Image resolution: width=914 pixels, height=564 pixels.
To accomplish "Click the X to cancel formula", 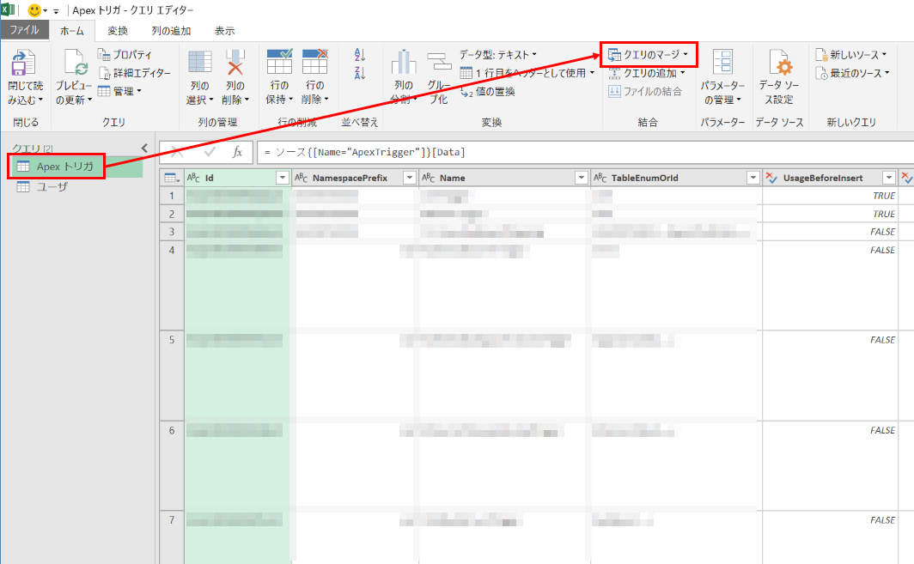I will (177, 152).
